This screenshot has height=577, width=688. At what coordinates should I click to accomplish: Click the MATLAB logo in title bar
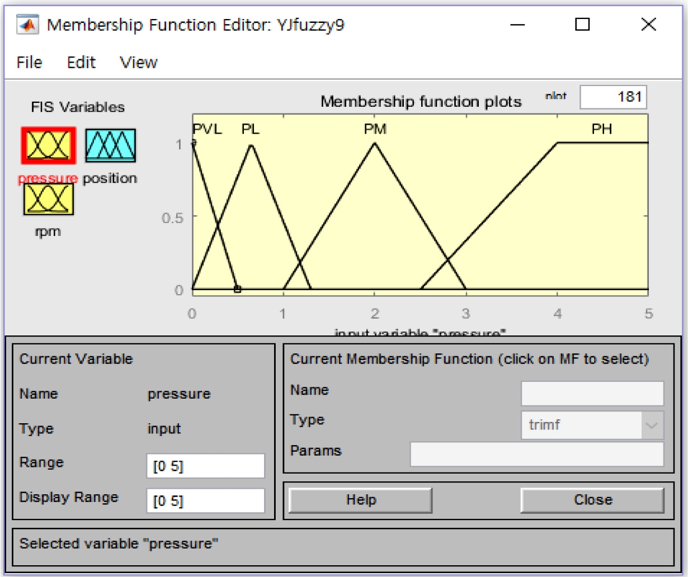pyautogui.click(x=29, y=25)
